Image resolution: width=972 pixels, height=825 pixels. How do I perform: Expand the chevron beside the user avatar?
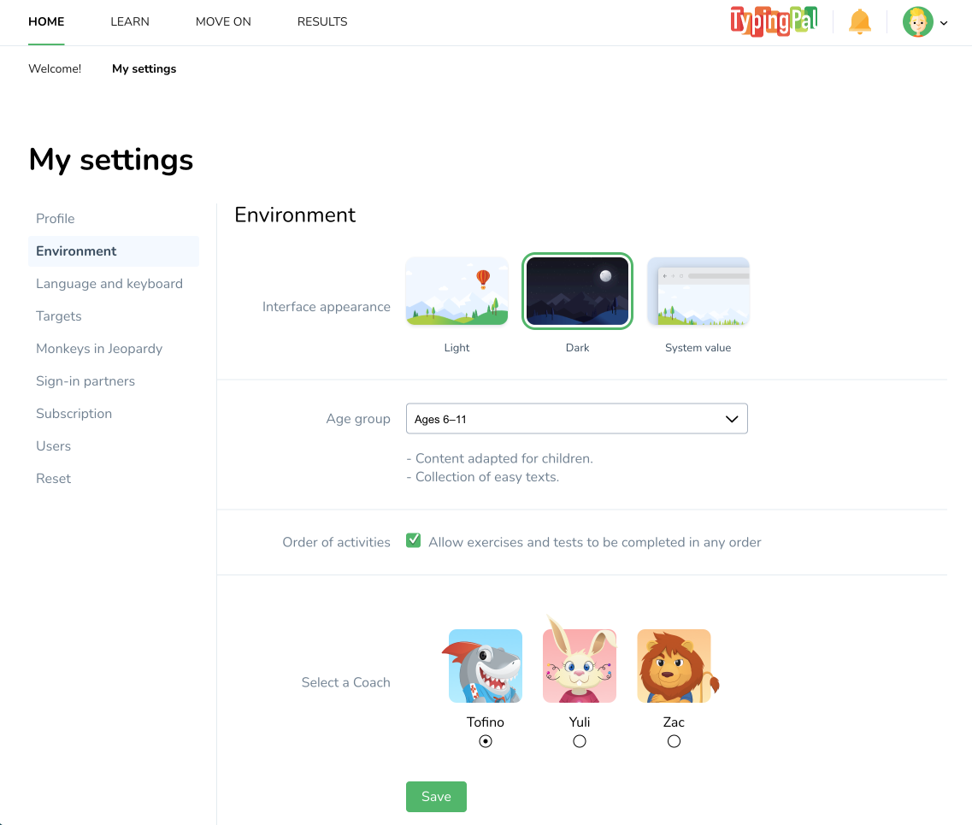click(944, 23)
